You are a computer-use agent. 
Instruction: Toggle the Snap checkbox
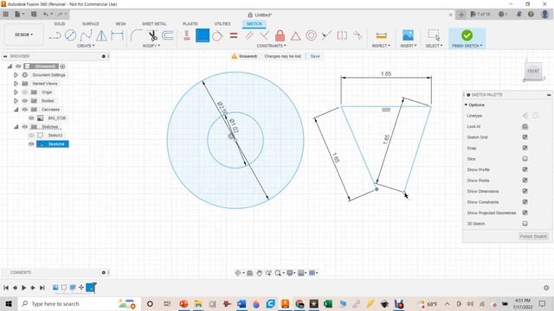point(525,148)
